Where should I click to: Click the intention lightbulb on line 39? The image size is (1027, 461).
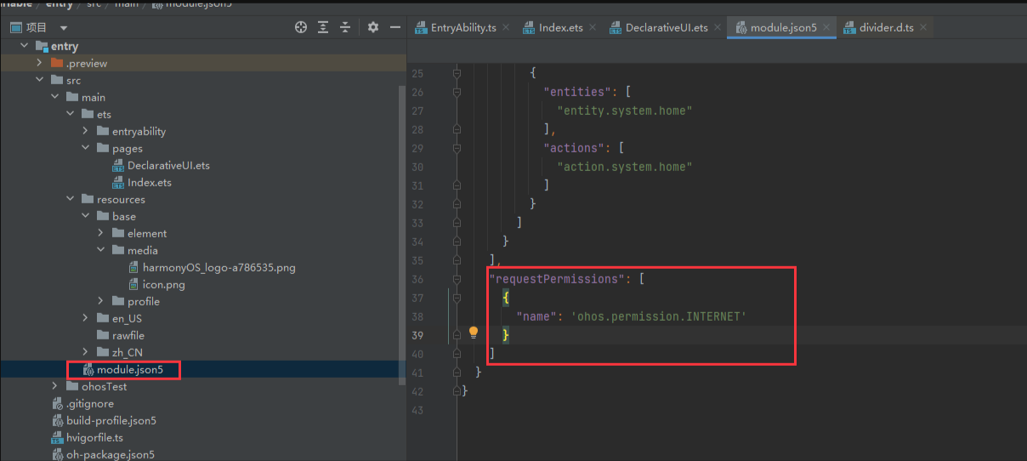click(x=474, y=333)
